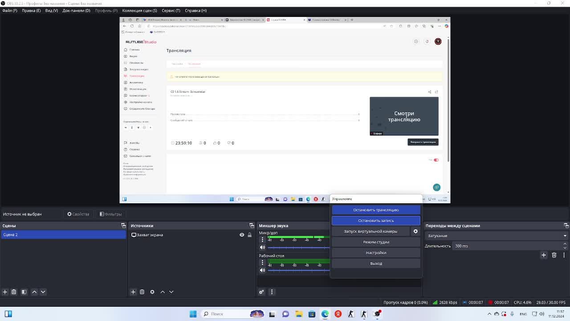Mute the Рабочий стол audio channel
Viewport: 570px width, 321px height.
tap(262, 270)
